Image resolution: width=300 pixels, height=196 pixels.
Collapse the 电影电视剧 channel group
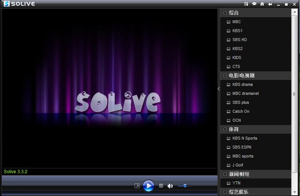pos(225,75)
